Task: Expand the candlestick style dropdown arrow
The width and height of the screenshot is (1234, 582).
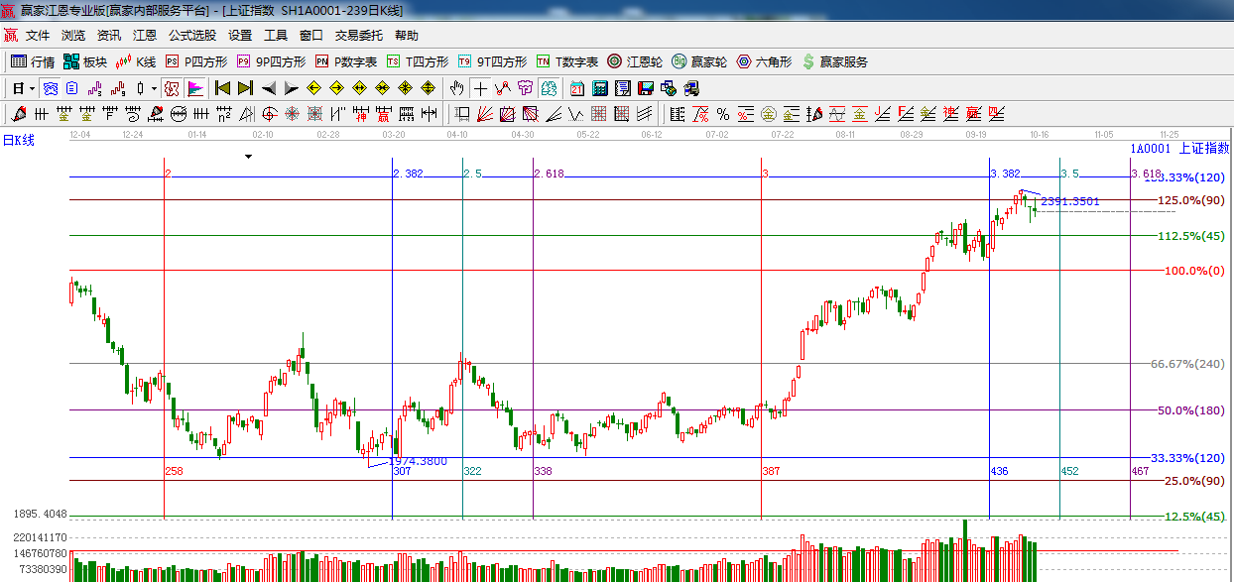Action: point(155,88)
